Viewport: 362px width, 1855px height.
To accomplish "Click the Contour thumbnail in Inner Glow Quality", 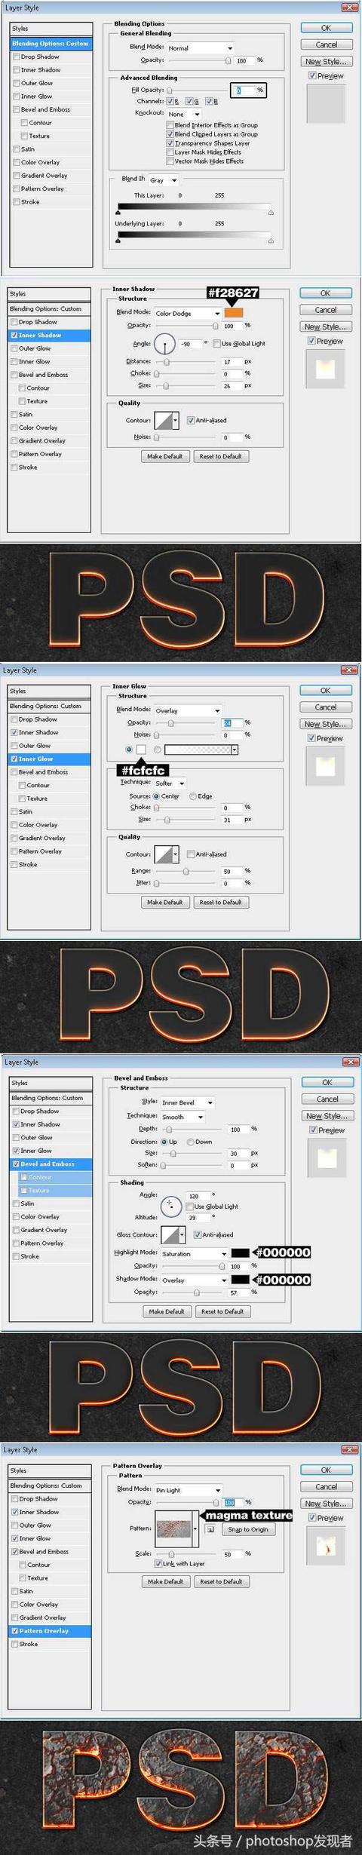I will tap(163, 854).
